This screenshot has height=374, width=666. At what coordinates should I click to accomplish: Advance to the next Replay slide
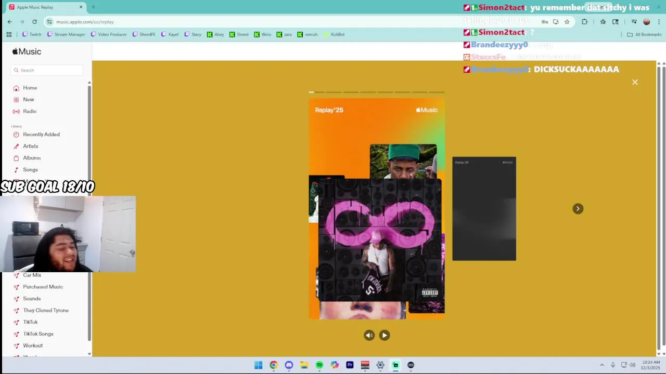click(578, 208)
